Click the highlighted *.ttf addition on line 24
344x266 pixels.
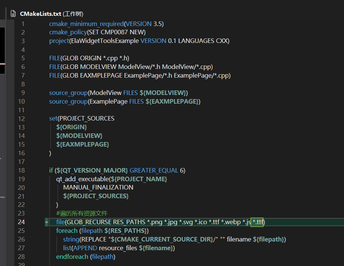click(258, 222)
